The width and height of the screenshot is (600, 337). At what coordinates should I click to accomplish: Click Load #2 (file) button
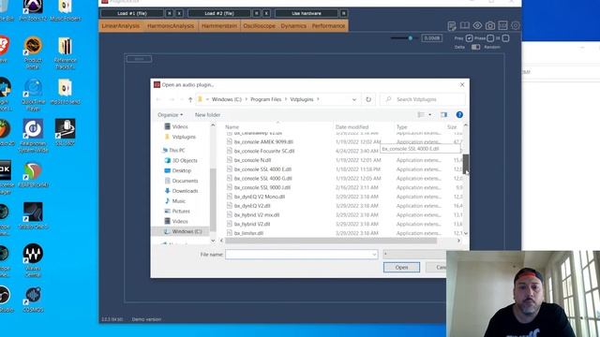click(219, 13)
